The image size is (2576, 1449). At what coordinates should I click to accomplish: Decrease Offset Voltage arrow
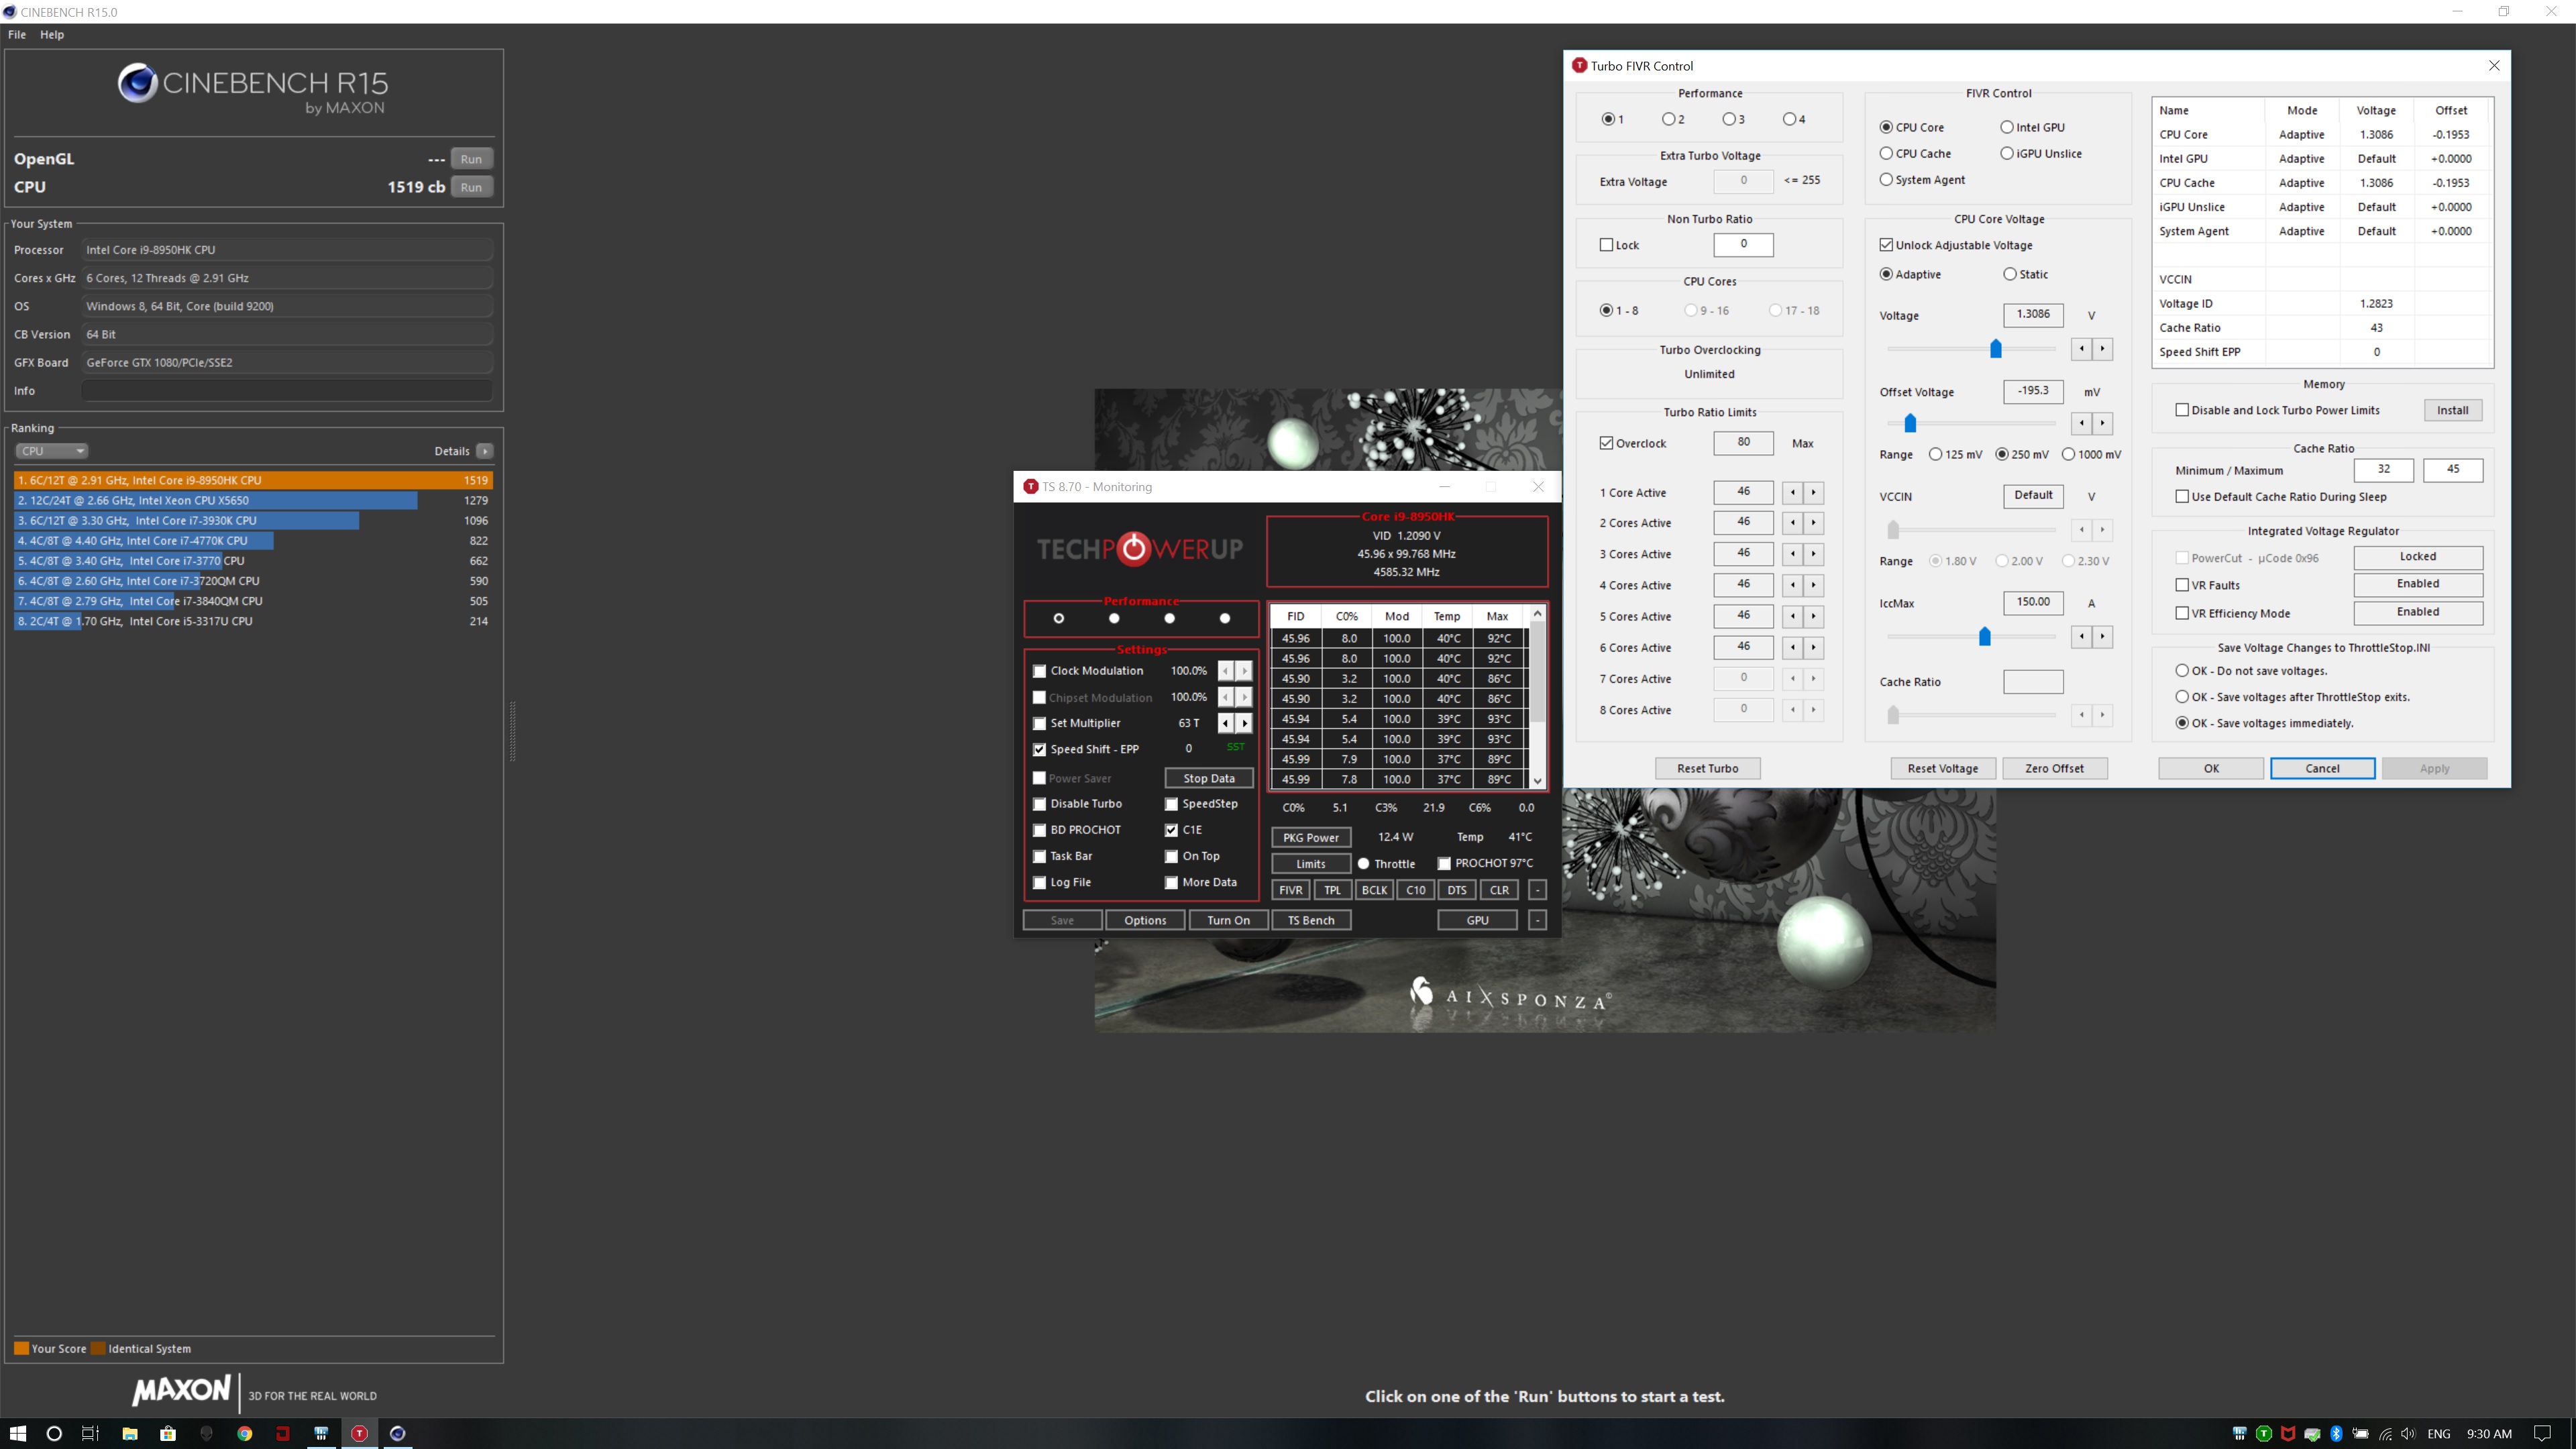[x=2082, y=423]
